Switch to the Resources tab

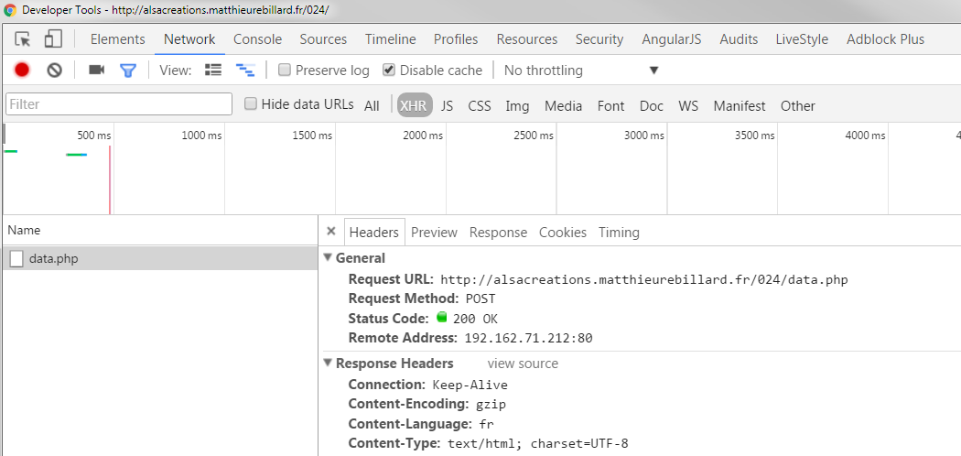click(x=527, y=39)
